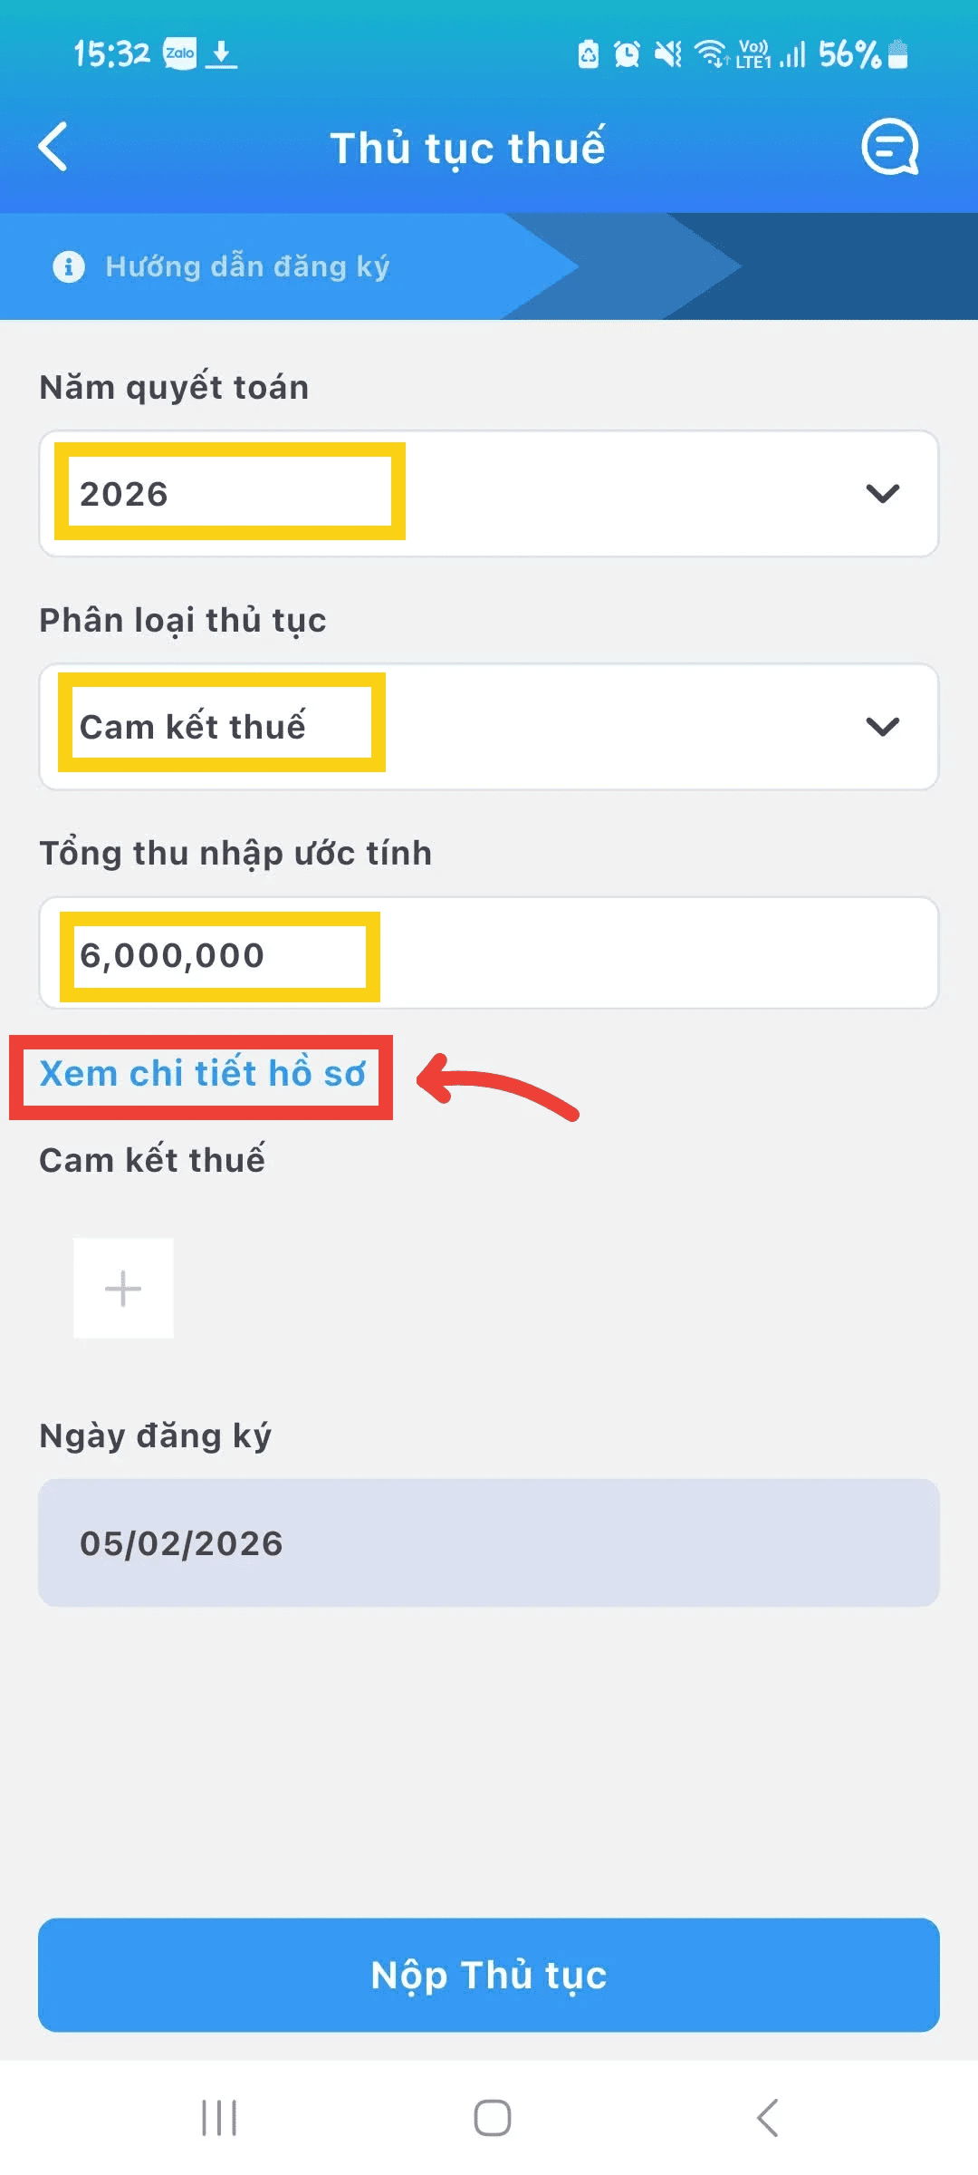Tap the Ngày đăng ký date field
The height and width of the screenshot is (2175, 978).
(x=489, y=1542)
